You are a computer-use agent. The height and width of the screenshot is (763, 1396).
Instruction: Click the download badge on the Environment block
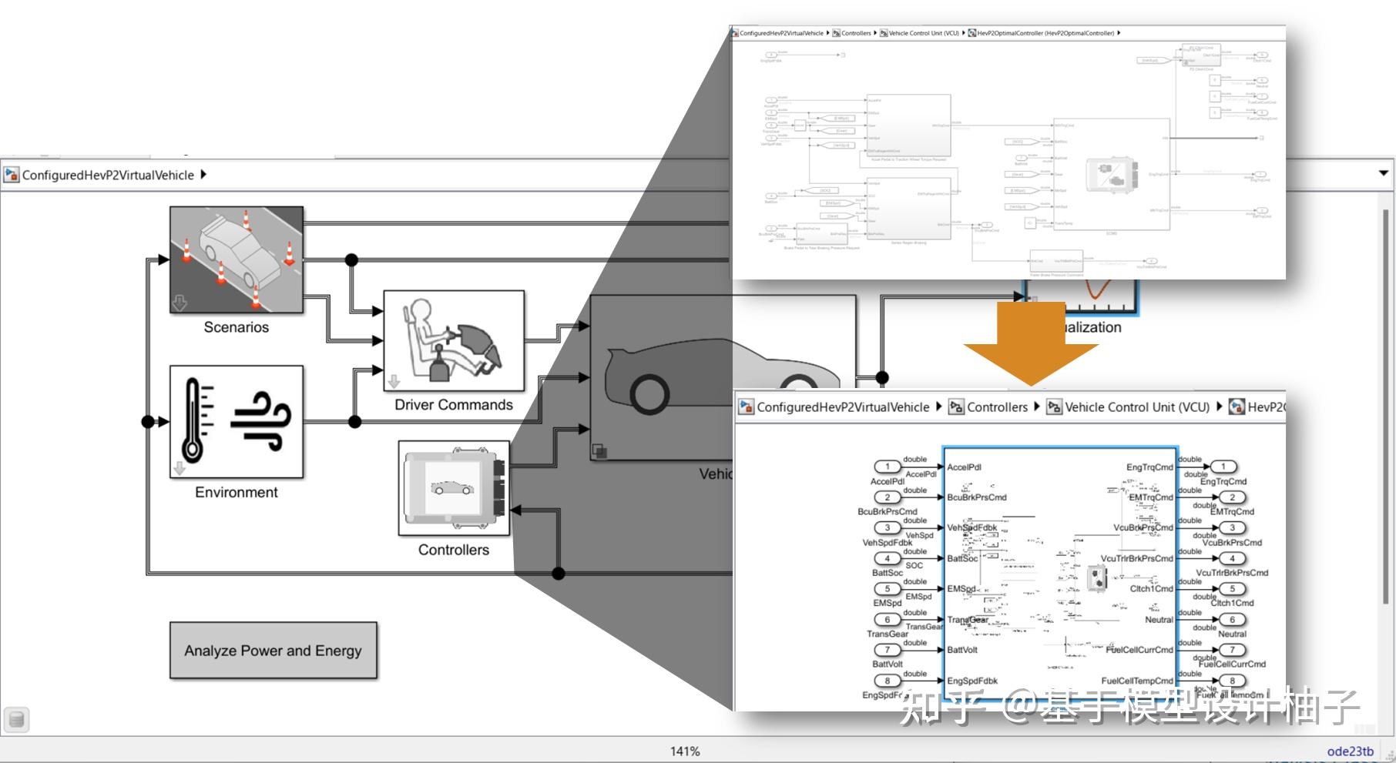[x=179, y=467]
